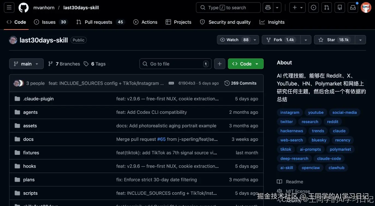Screen dimensions: 375x206
Task: Switch to the Code tab
Action: click(16, 22)
